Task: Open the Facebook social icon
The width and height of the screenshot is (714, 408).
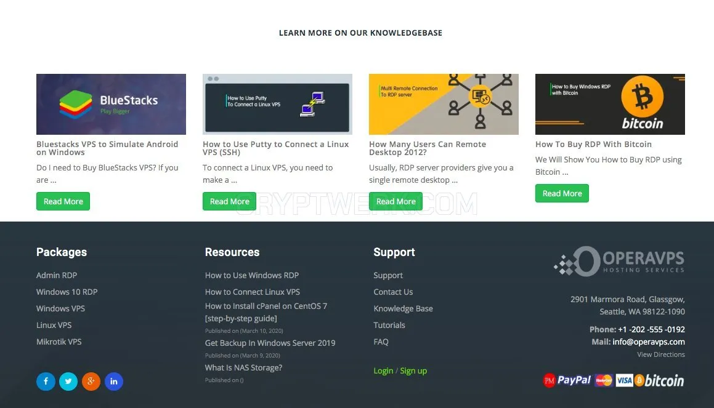Action: tap(46, 381)
